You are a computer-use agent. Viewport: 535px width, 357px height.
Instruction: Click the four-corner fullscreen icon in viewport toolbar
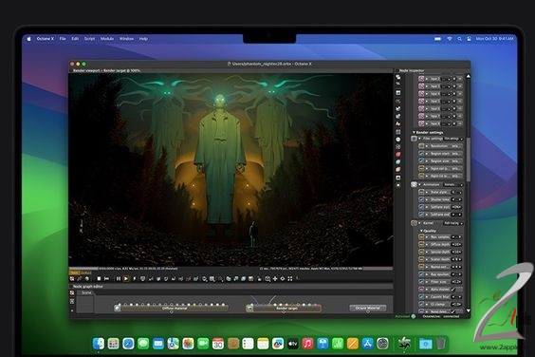point(290,279)
